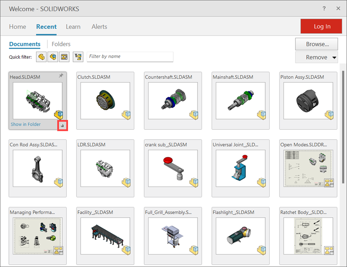
Task: Click the LDR.SLDASM file name
Action: point(91,144)
